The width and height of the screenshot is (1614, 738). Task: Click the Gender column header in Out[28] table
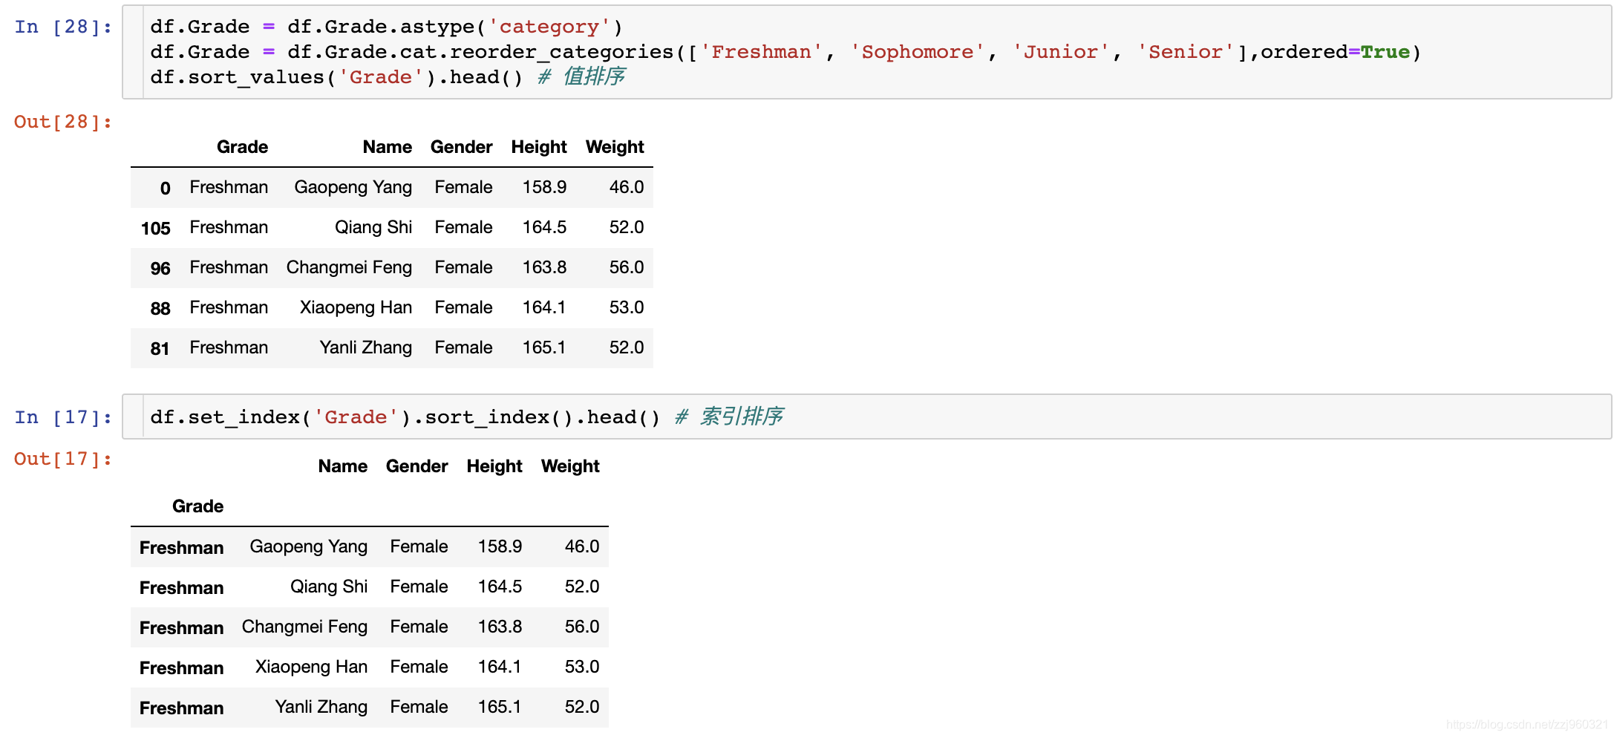[x=461, y=147]
